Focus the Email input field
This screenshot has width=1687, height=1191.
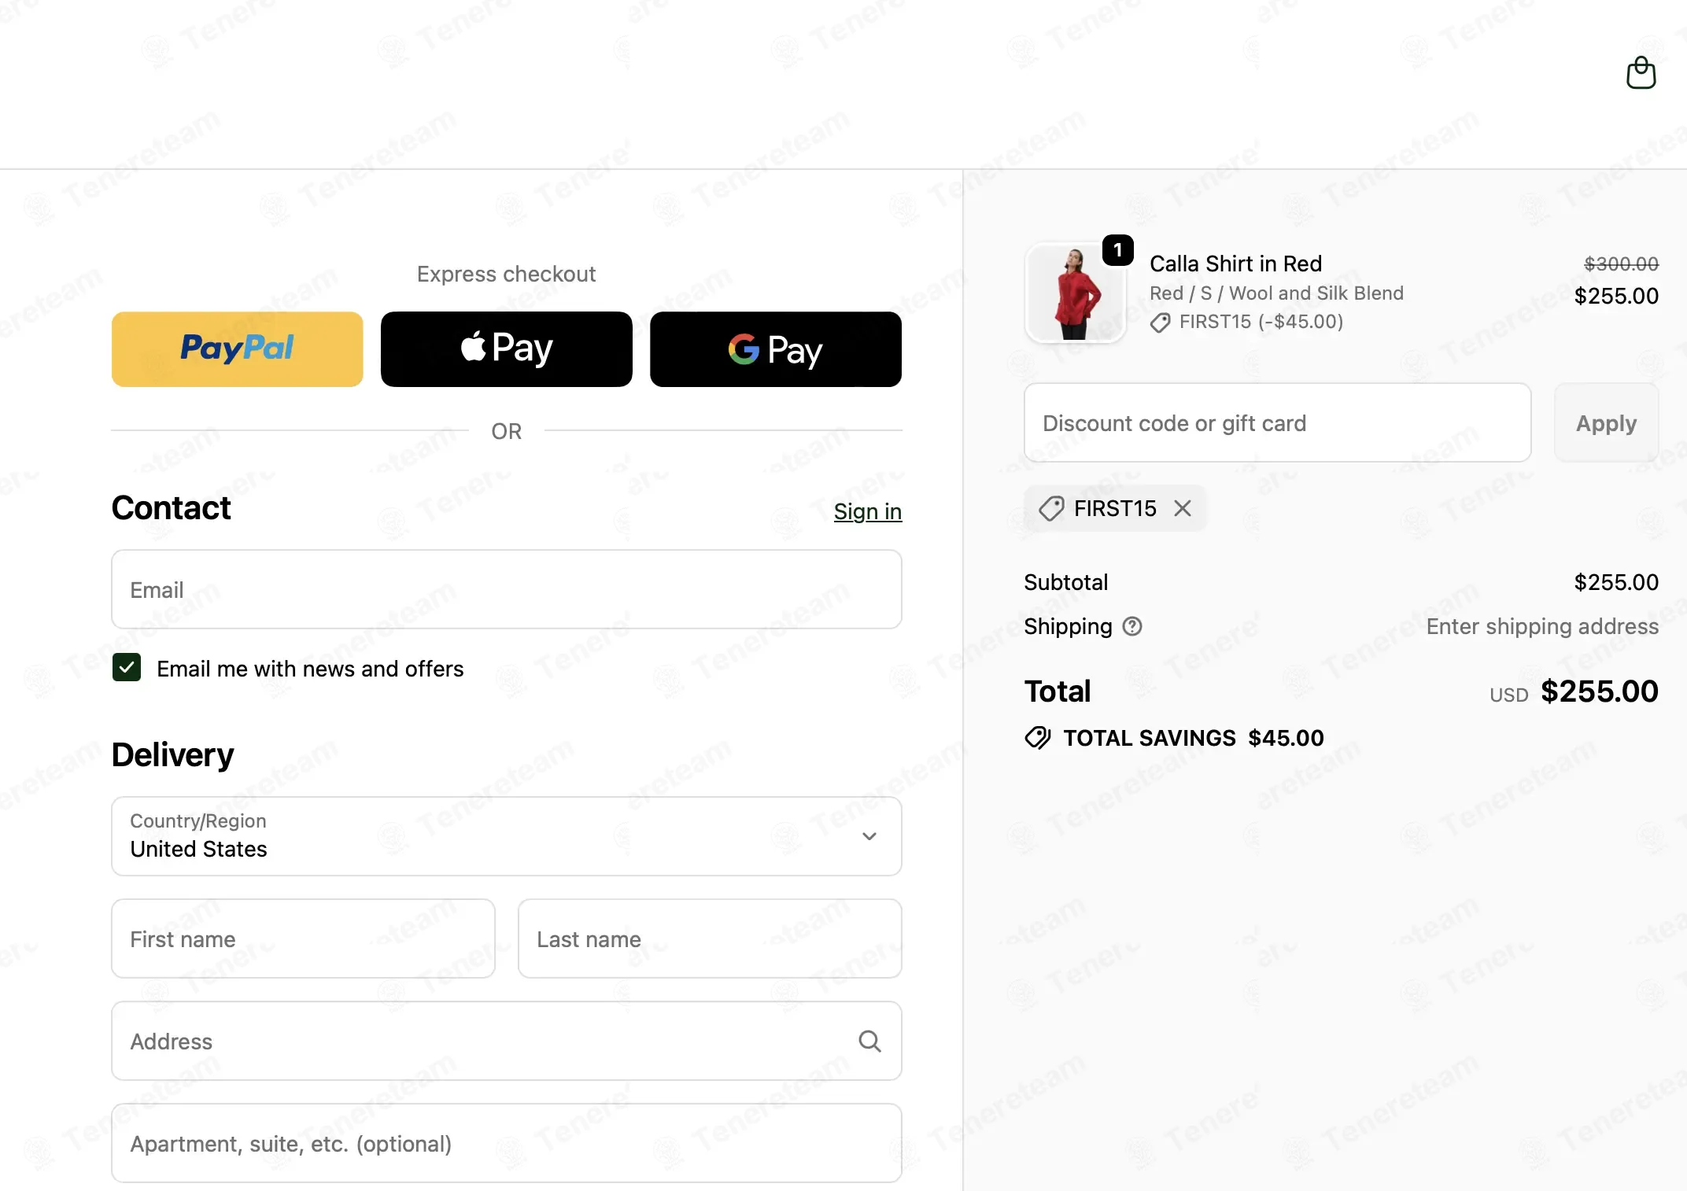[x=506, y=589]
